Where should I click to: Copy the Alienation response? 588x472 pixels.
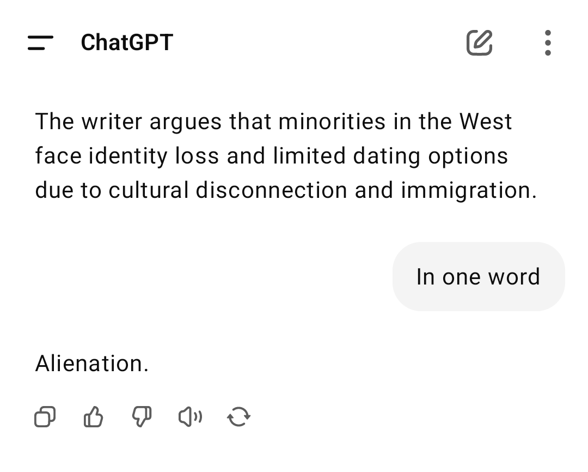pyautogui.click(x=45, y=417)
